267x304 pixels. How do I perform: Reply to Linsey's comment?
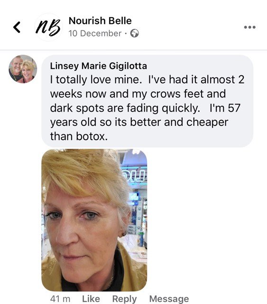coord(125,299)
